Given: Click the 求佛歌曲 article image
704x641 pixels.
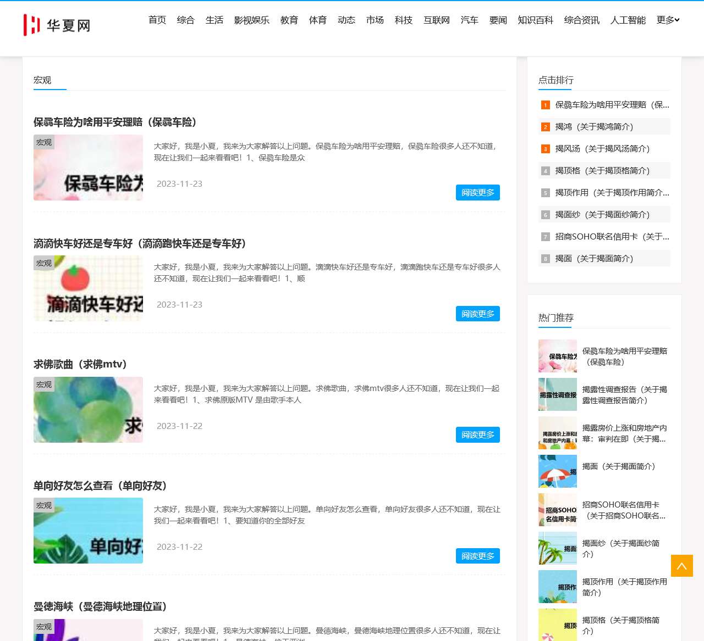Looking at the screenshot, I should [x=88, y=409].
